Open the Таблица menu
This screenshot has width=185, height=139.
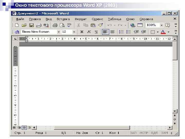(x=115, y=19)
